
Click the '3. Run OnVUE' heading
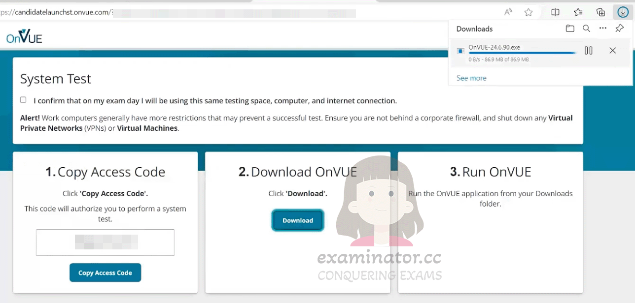tap(491, 172)
